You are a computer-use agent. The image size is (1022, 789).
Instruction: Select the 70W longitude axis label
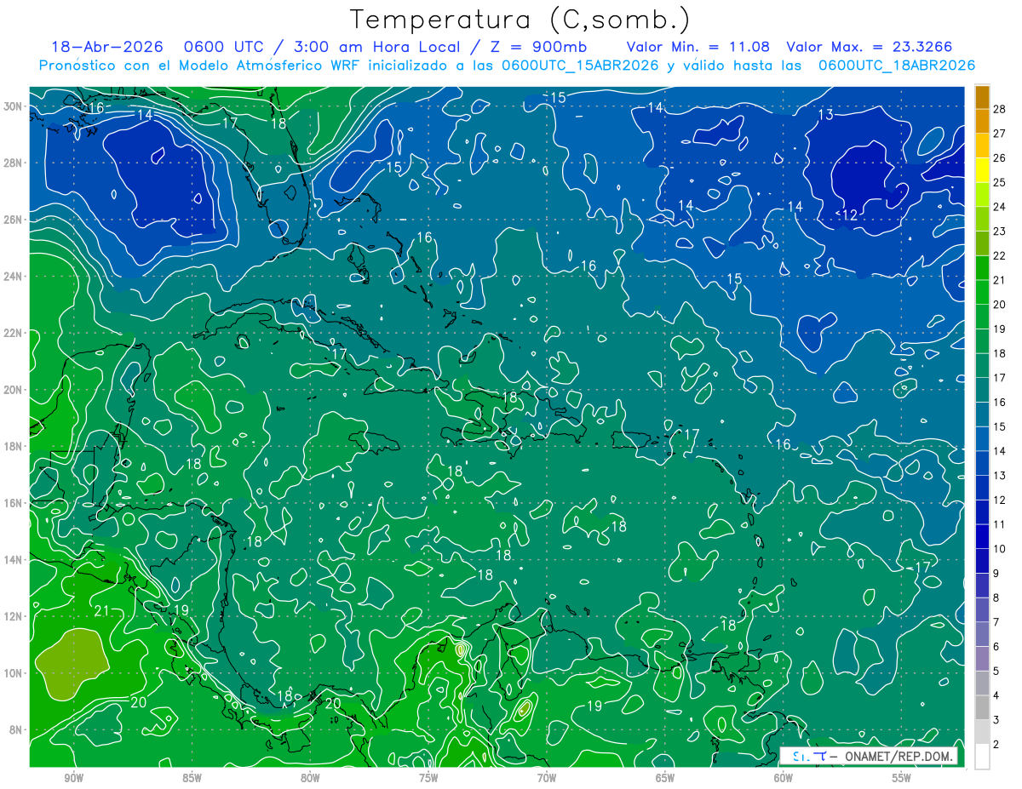[546, 778]
